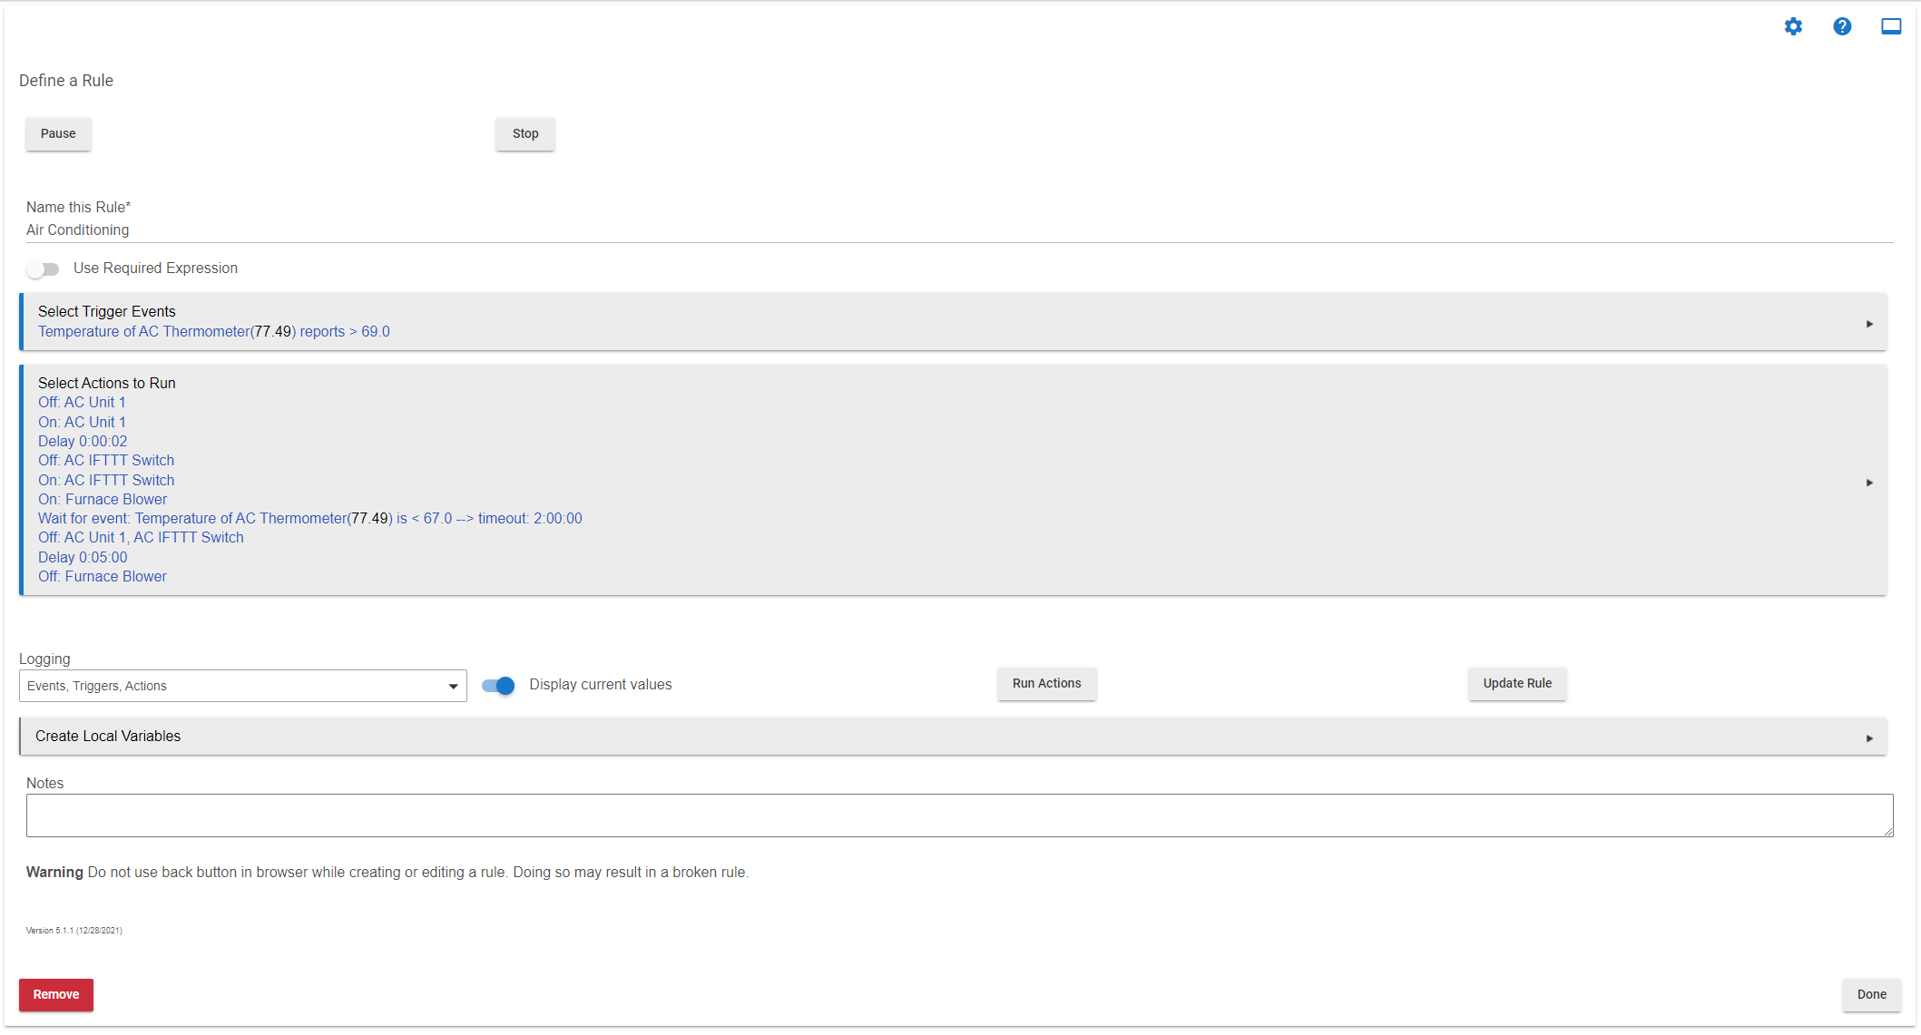Click the action Off: Furnace Blower
The width and height of the screenshot is (1921, 1035).
tap(103, 577)
